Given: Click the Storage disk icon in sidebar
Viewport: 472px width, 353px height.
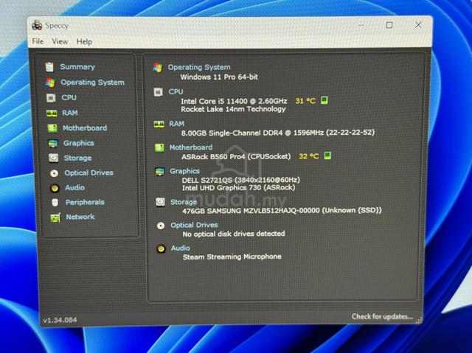Looking at the screenshot, I should coord(54,158).
